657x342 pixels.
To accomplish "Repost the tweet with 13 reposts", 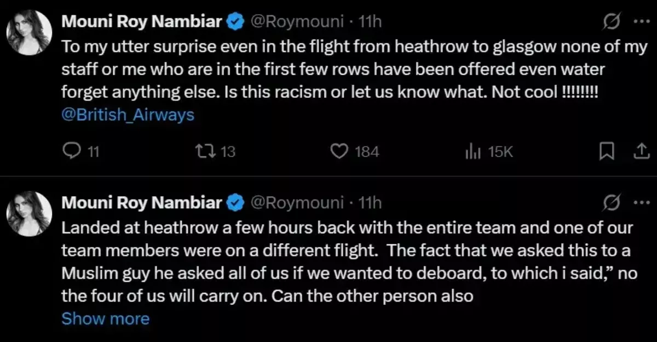I will (x=205, y=151).
